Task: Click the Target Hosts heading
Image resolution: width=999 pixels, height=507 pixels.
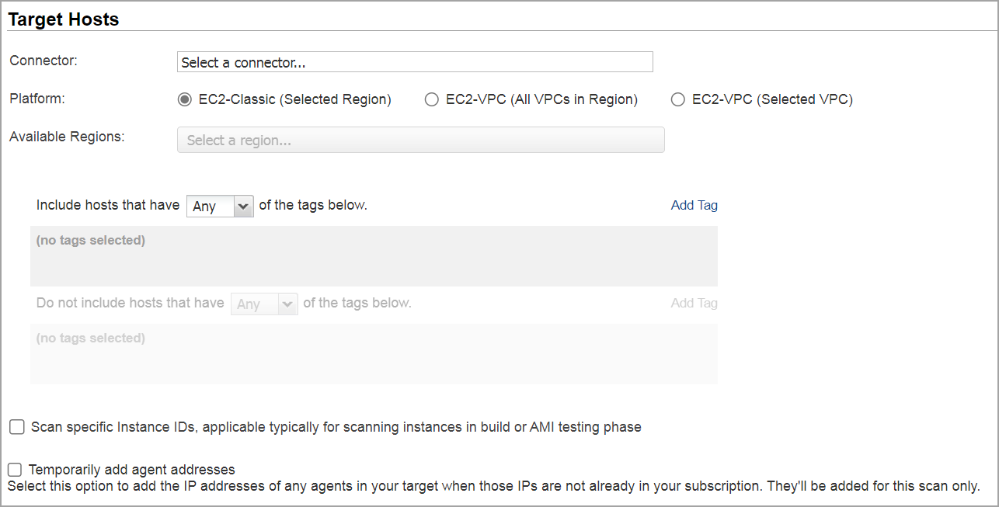Action: (63, 19)
